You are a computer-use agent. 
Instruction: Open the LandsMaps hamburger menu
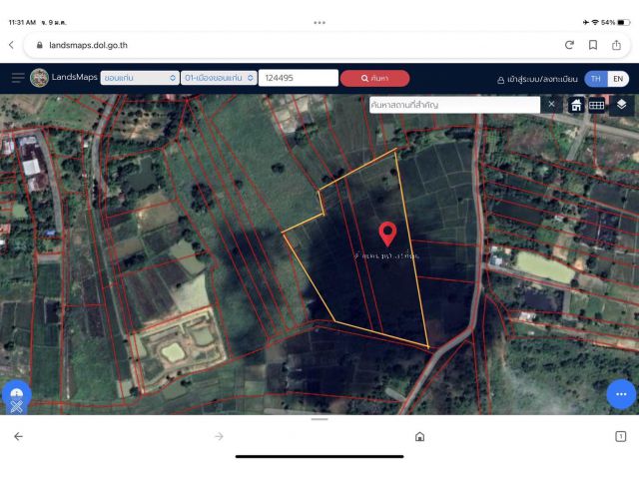point(18,78)
